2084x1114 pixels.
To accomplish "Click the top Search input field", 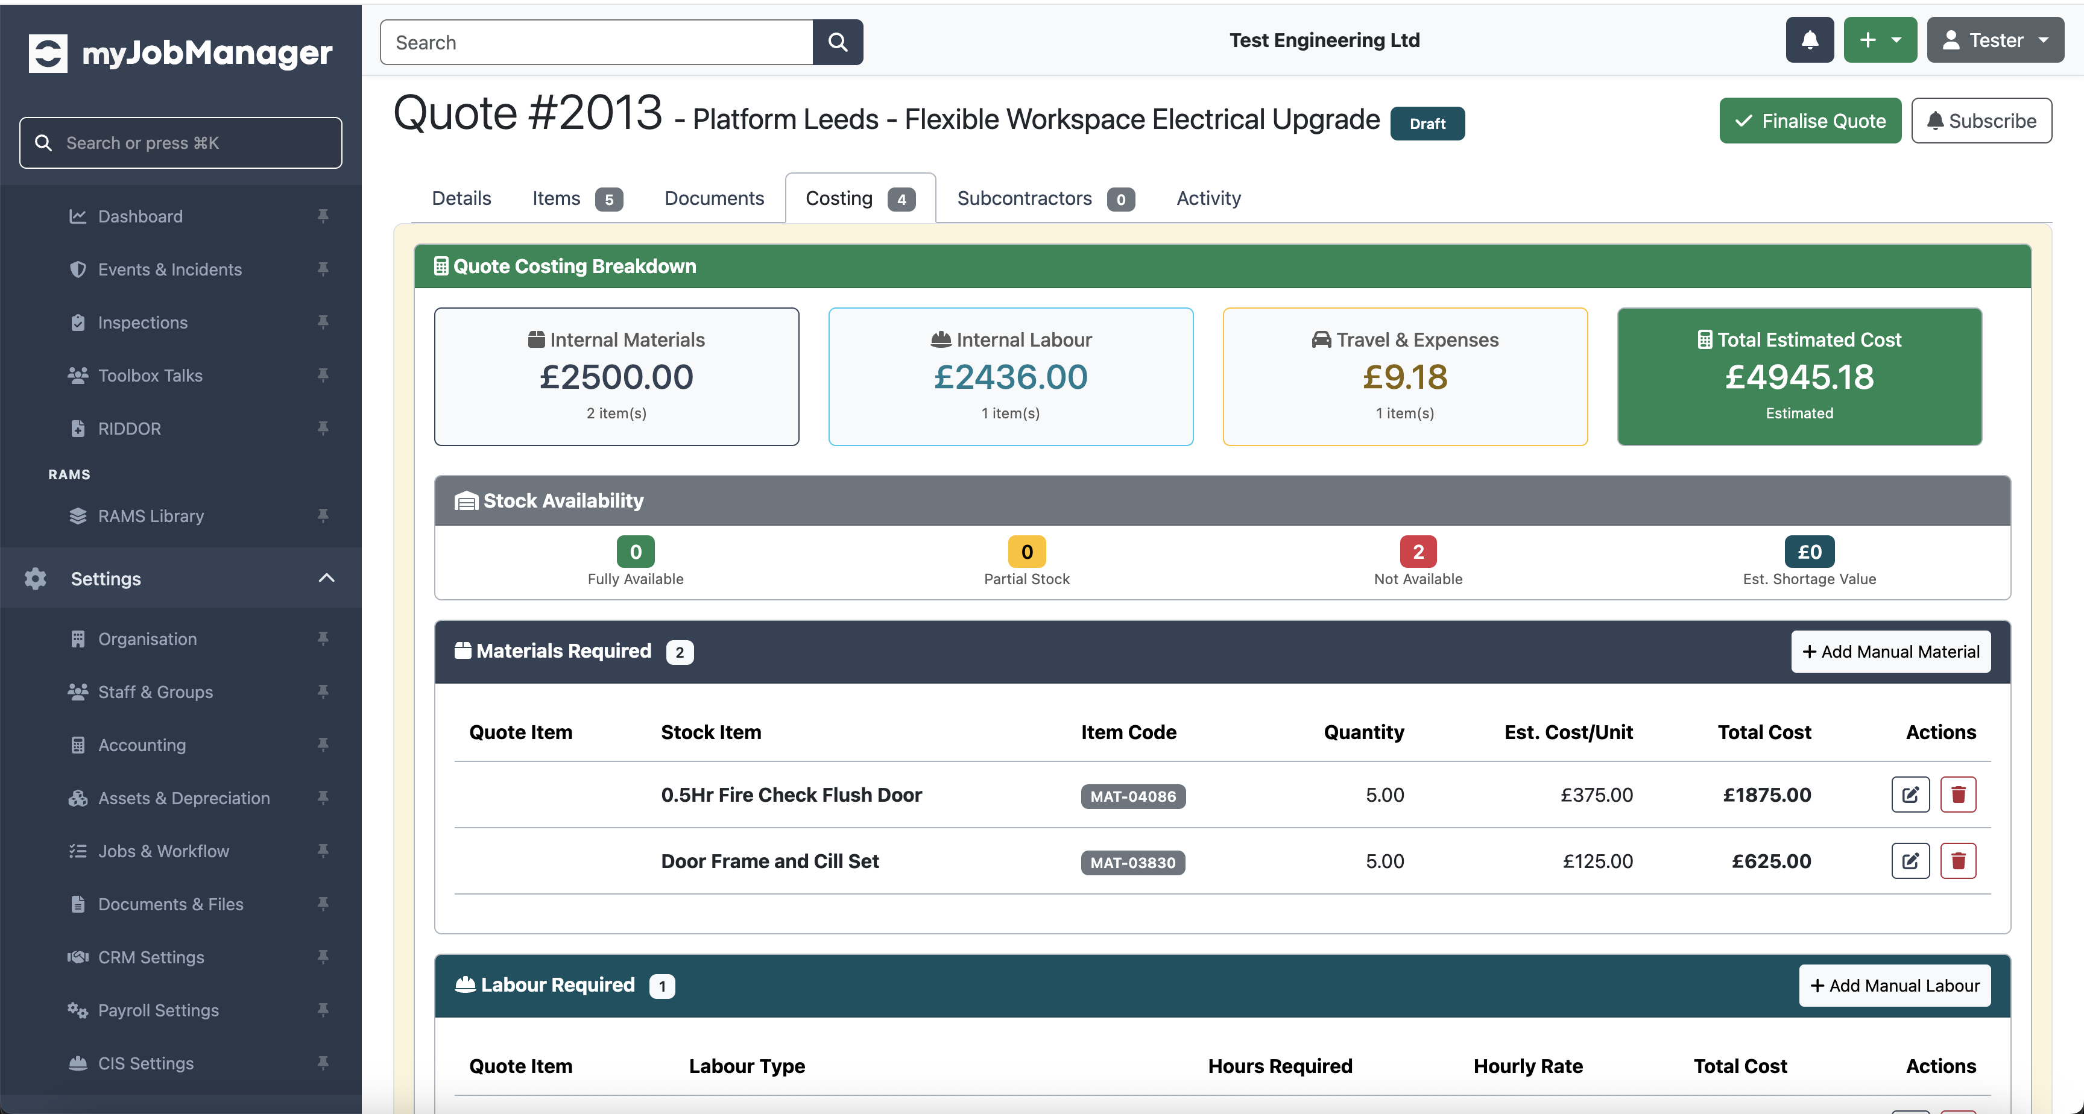I will [x=596, y=42].
